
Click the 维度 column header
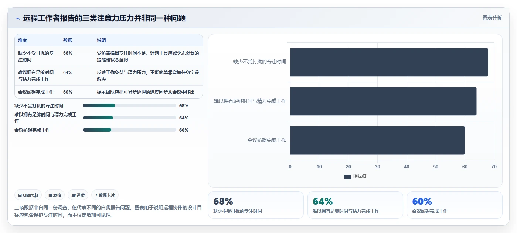pos(23,41)
